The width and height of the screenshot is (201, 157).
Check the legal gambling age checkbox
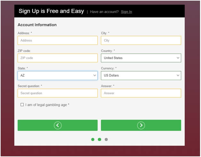(x=22, y=105)
